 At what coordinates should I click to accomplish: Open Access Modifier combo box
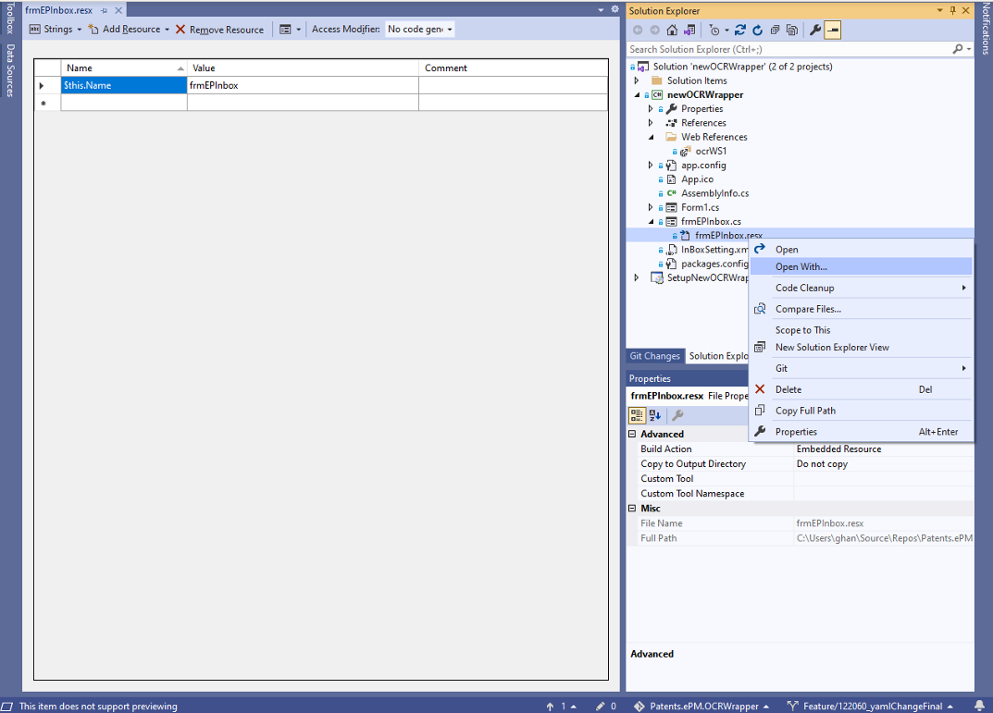click(x=420, y=29)
